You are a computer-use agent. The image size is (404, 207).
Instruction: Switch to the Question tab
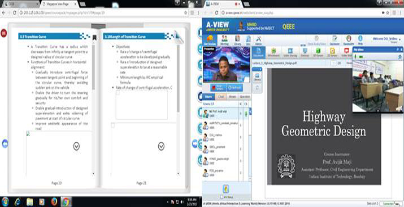click(245, 97)
